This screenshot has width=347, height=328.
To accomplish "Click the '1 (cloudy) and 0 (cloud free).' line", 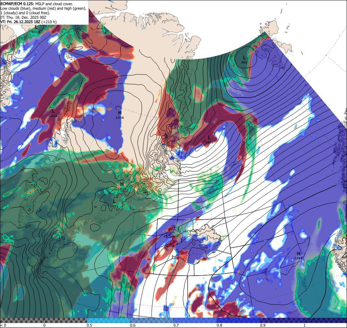I will tap(25, 13).
